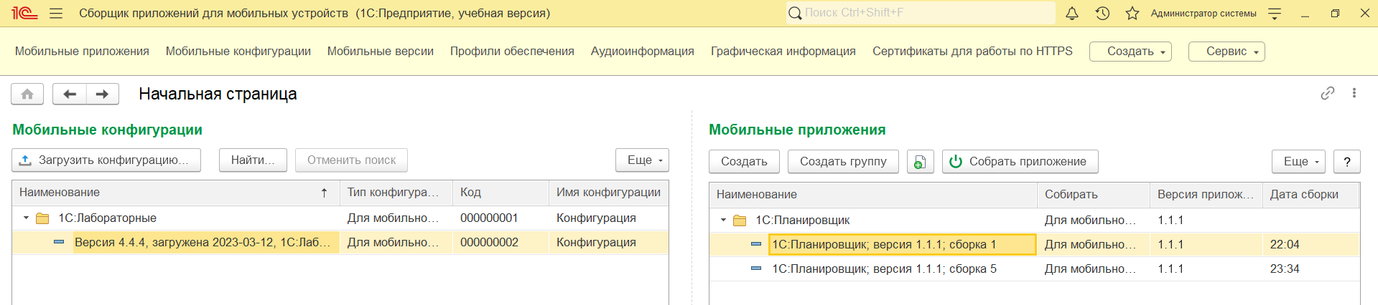Click Отменить поиск button
Screen dimensions: 1378x305
pyautogui.click(x=351, y=160)
